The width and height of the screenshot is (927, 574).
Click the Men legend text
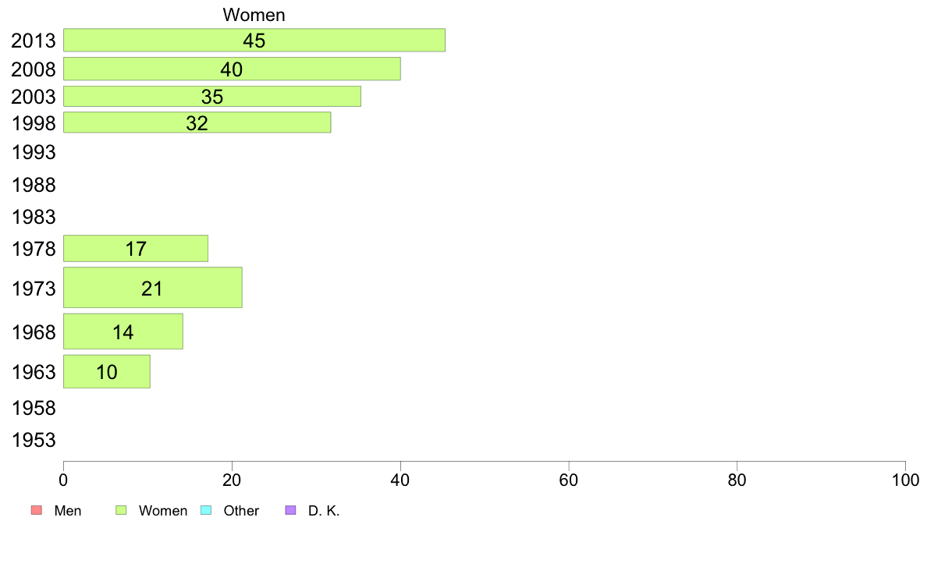[67, 511]
